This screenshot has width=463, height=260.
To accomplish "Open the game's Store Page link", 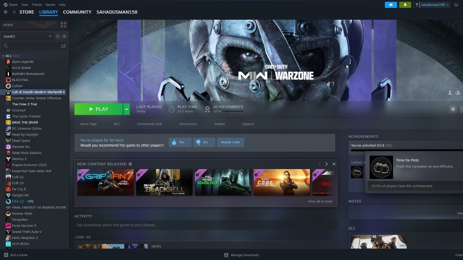I will point(88,124).
